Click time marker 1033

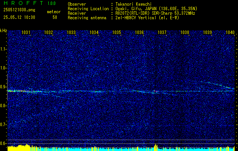coord(72,32)
